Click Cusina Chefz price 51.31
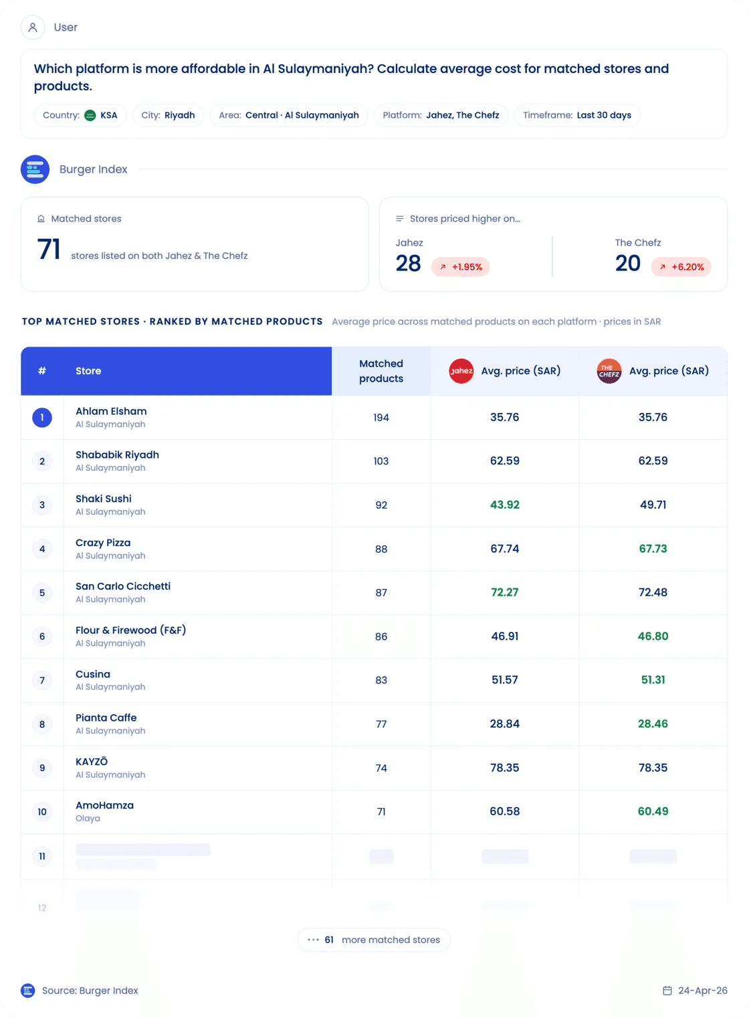The width and height of the screenshot is (749, 1018). point(653,680)
